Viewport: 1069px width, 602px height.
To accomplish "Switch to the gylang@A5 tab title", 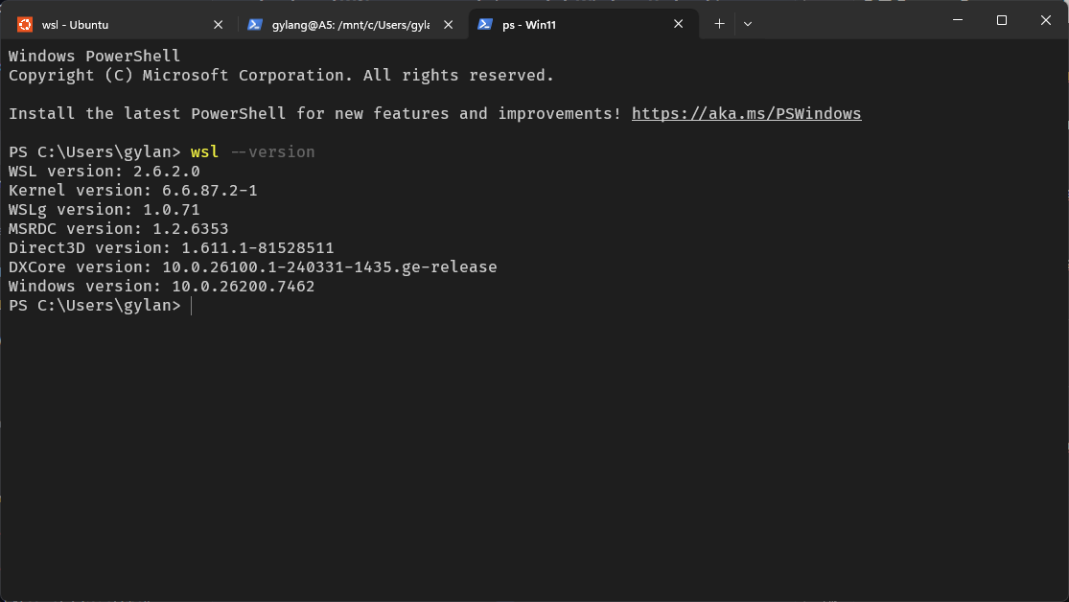I will 350,25.
